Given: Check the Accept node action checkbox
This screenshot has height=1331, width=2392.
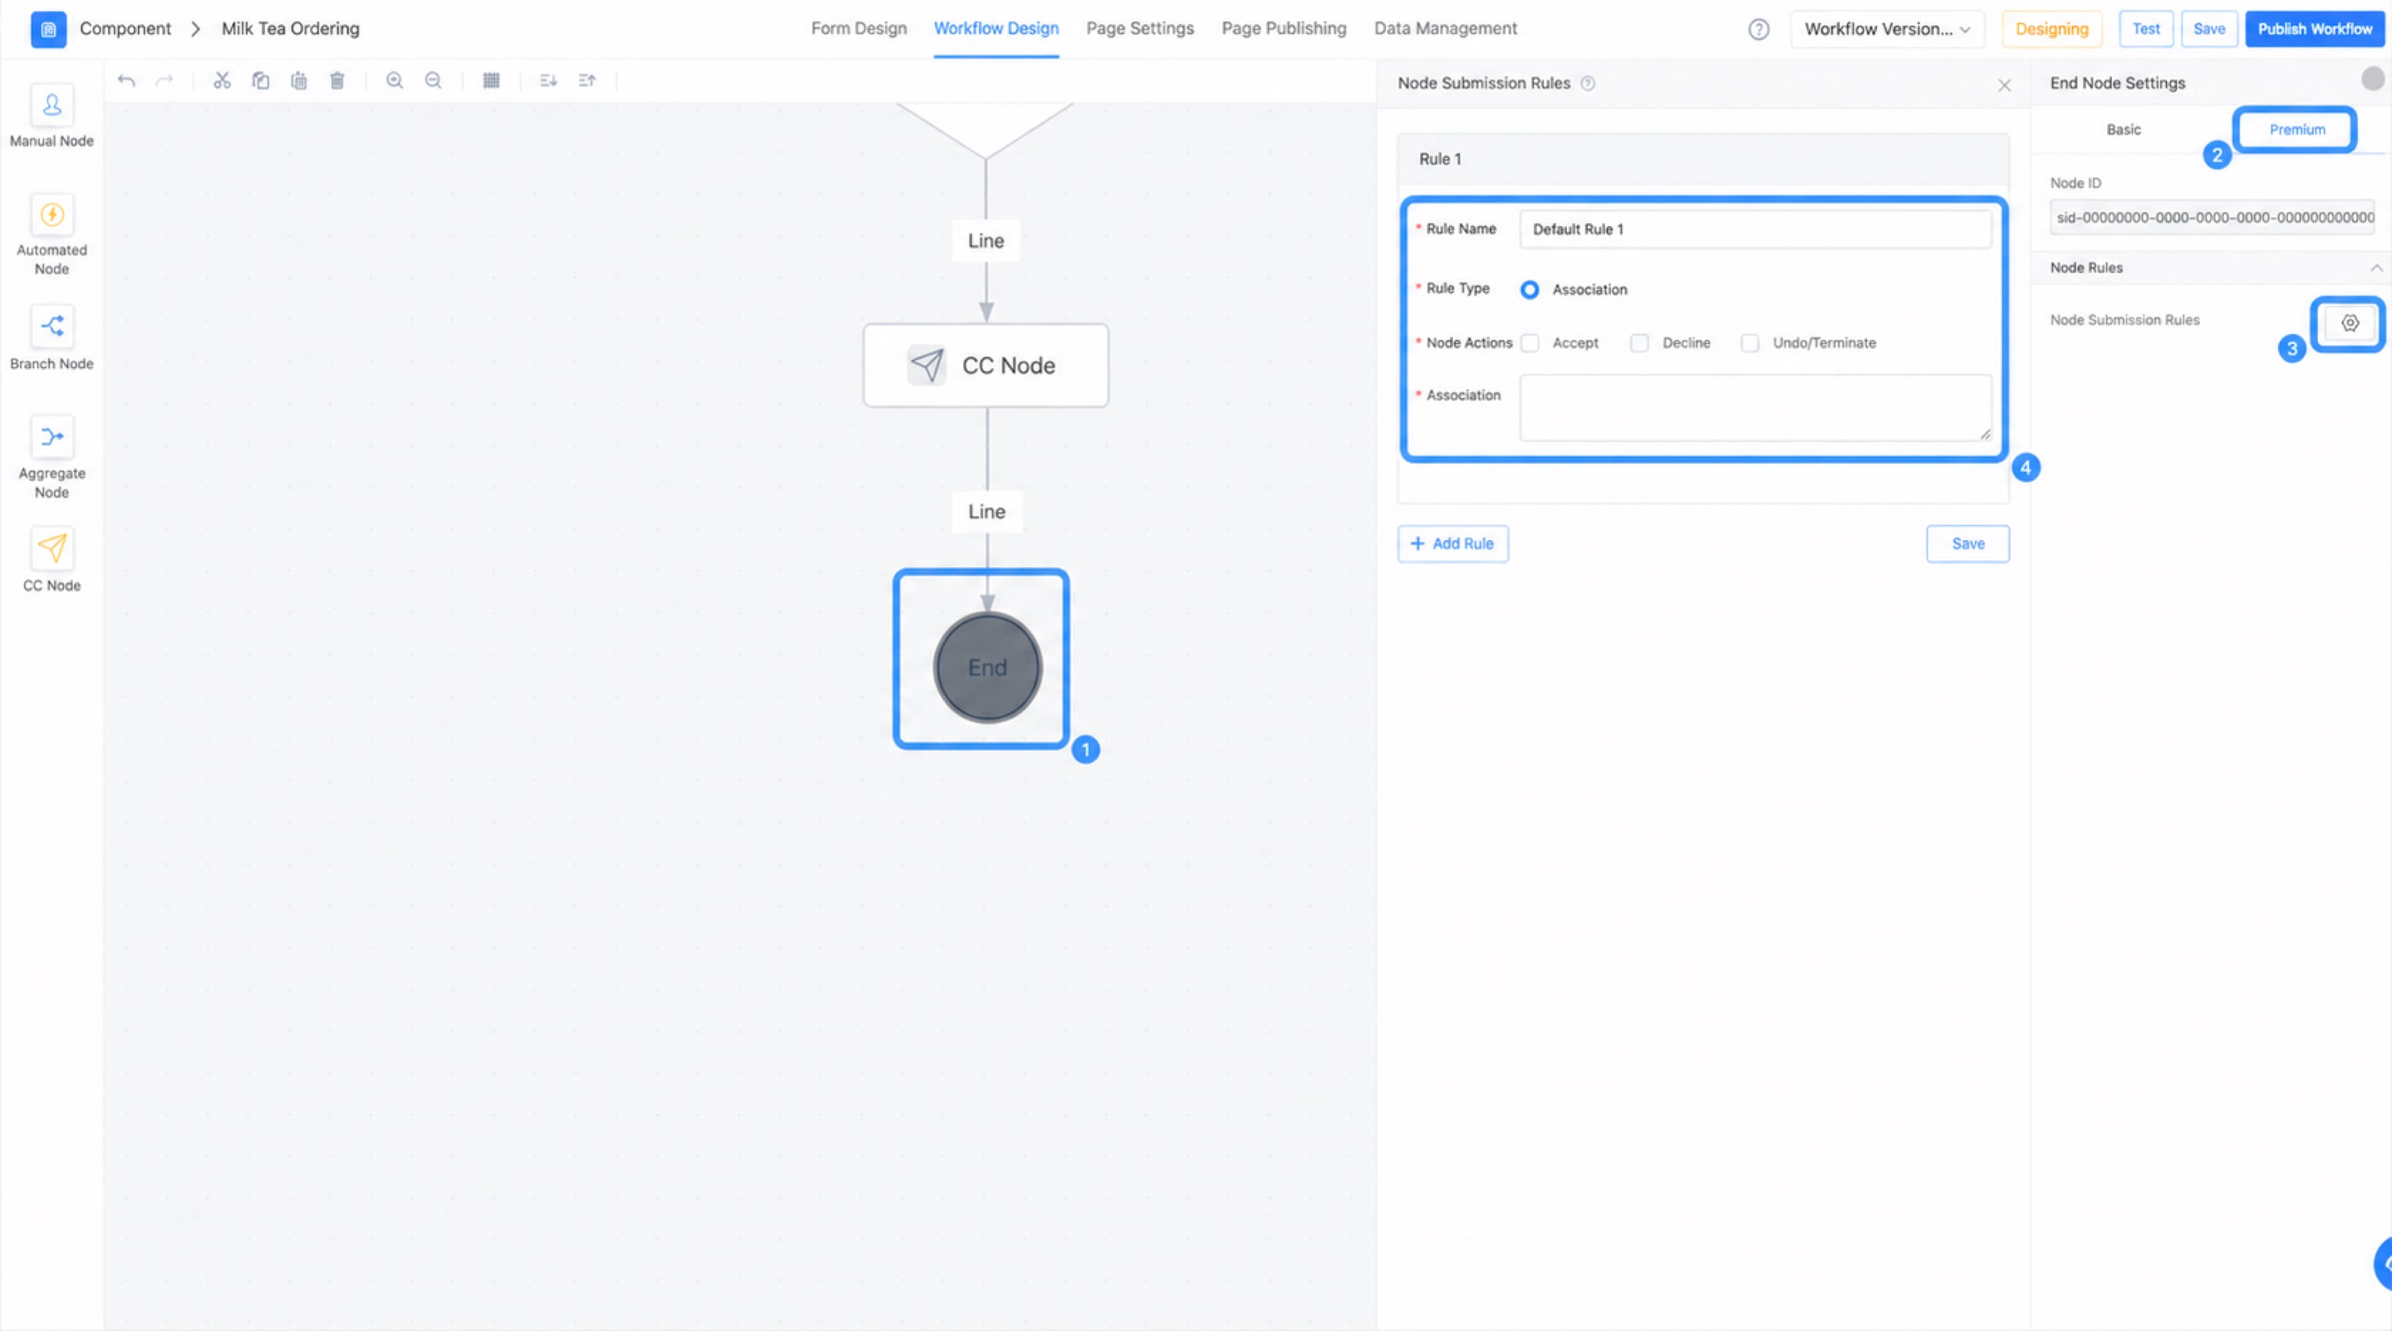Looking at the screenshot, I should coord(1530,343).
